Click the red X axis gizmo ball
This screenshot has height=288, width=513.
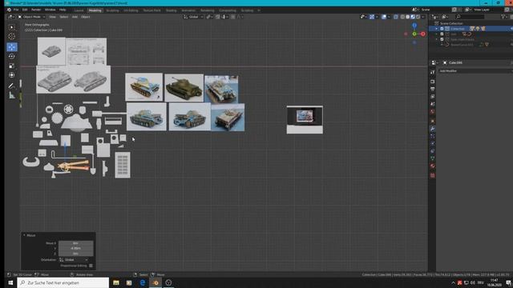point(422,34)
